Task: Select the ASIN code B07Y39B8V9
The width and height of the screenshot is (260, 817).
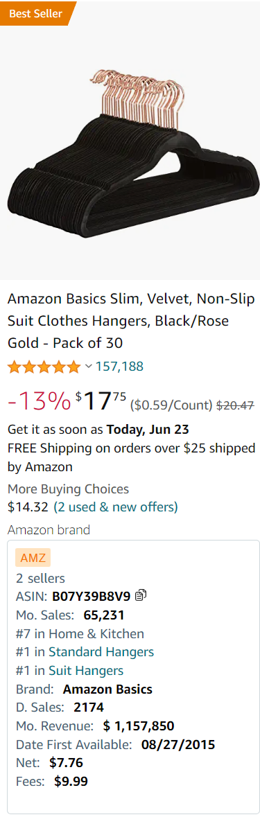Action: 92,595
